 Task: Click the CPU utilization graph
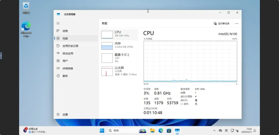(x=190, y=61)
